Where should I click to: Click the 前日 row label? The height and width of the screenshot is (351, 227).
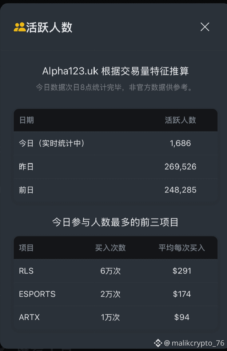point(26,190)
